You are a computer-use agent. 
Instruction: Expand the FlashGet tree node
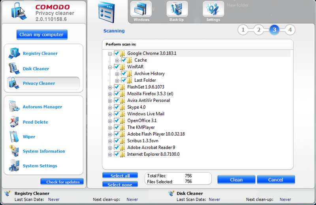pyautogui.click(x=110, y=87)
